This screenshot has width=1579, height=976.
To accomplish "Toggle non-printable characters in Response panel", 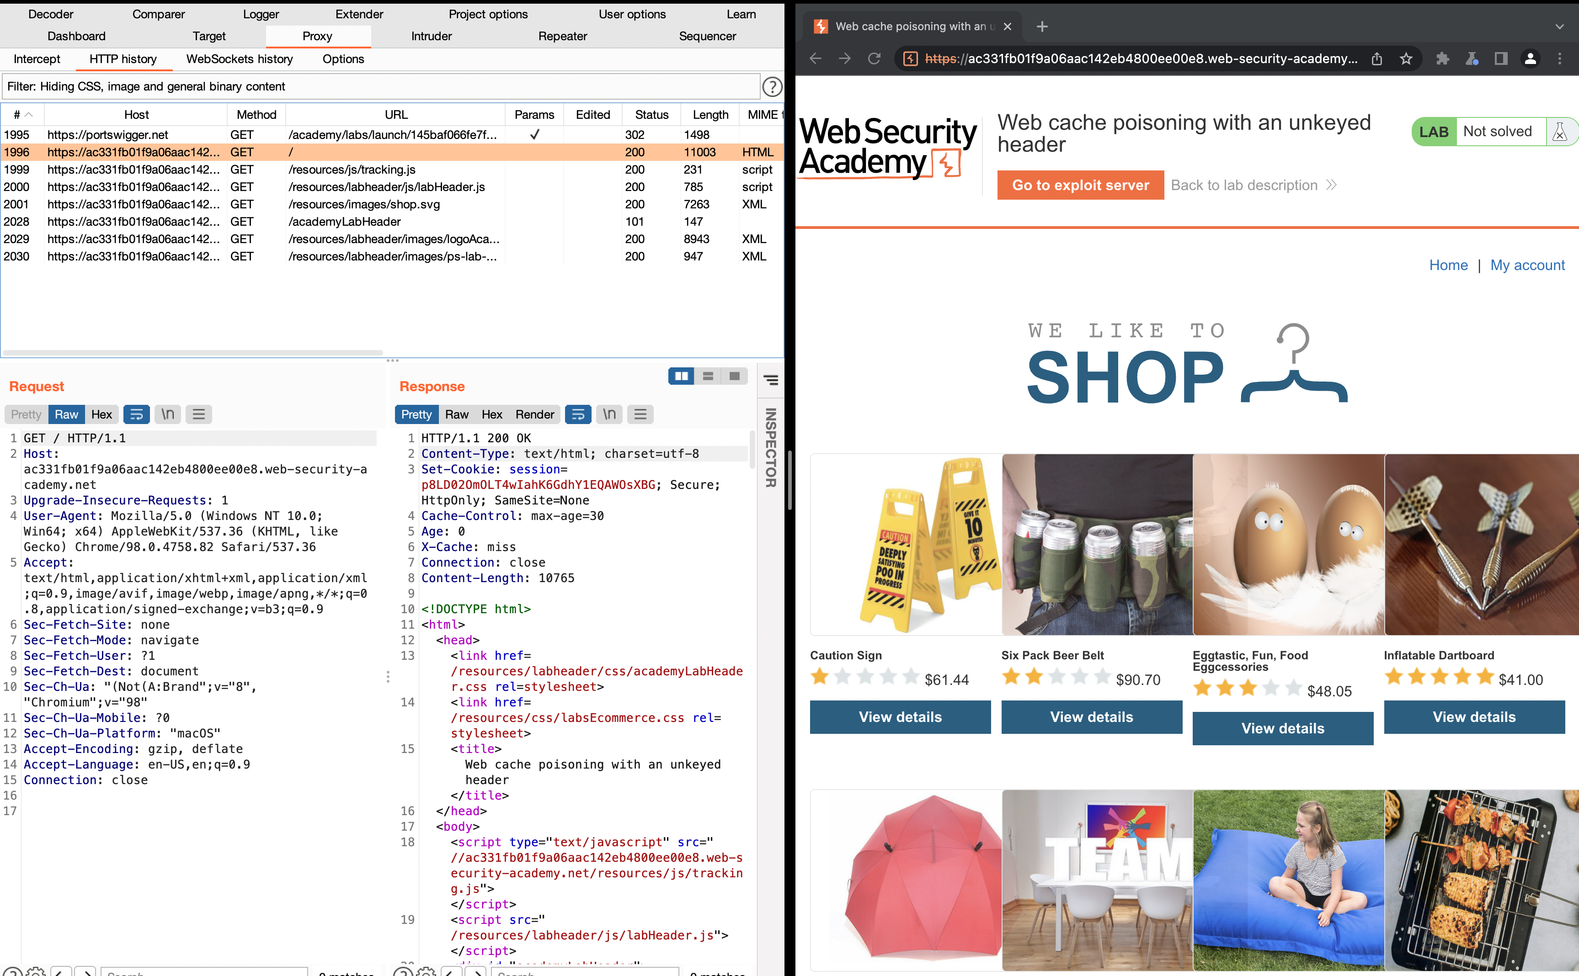I will point(609,414).
